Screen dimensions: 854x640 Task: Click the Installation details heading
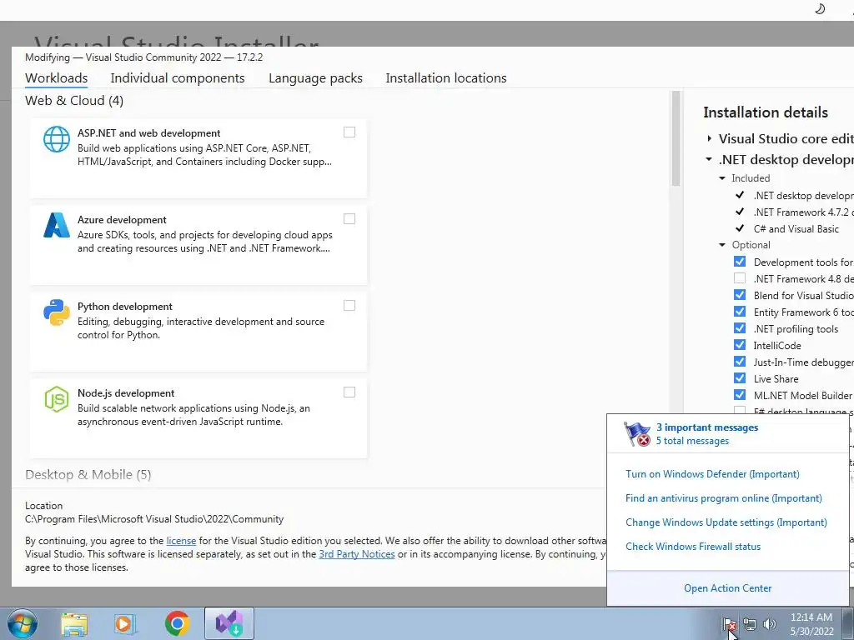[x=766, y=112]
